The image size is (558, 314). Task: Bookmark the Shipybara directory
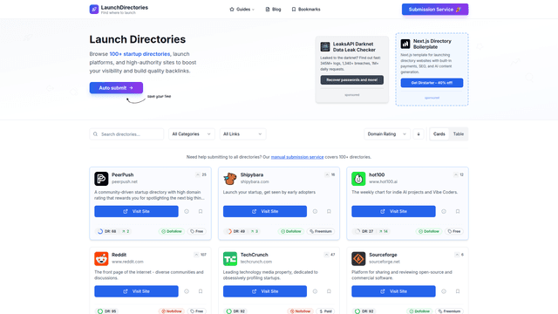(x=329, y=211)
